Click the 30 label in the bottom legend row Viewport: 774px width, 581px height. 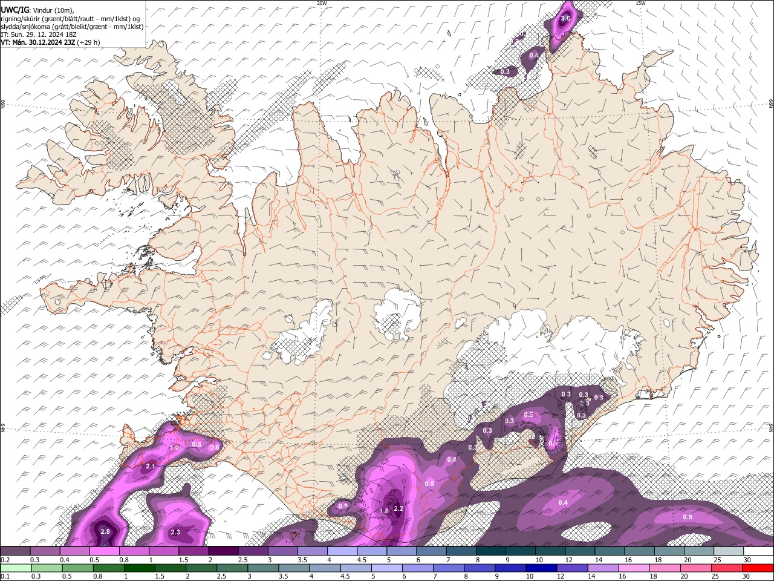(x=747, y=576)
